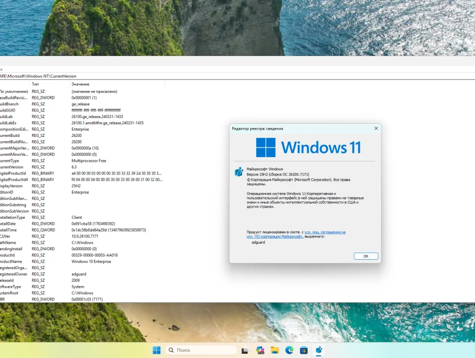Select the Multiprocessor Free value row
The width and height of the screenshot is (475, 358).
tap(90, 160)
